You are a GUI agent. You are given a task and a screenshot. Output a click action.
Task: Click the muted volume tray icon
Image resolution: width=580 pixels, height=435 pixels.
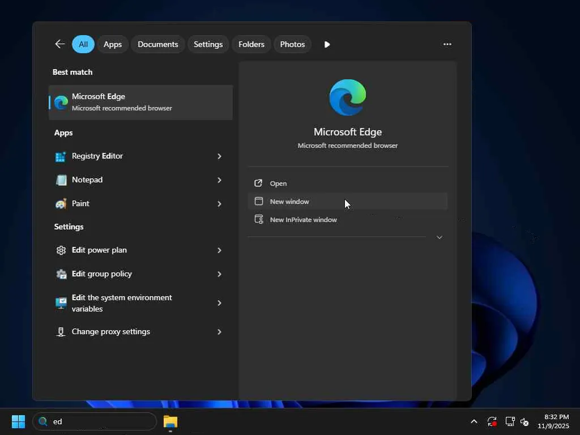click(x=524, y=421)
